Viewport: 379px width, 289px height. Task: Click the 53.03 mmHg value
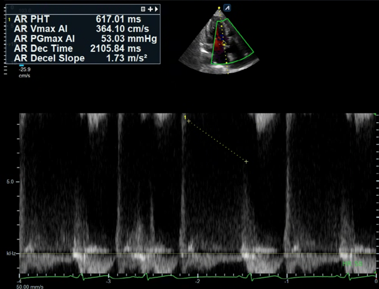[129, 38]
